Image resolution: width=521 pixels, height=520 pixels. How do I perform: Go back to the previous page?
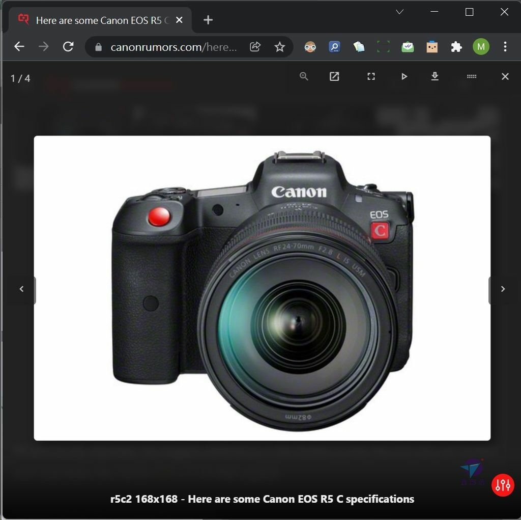pyautogui.click(x=19, y=46)
